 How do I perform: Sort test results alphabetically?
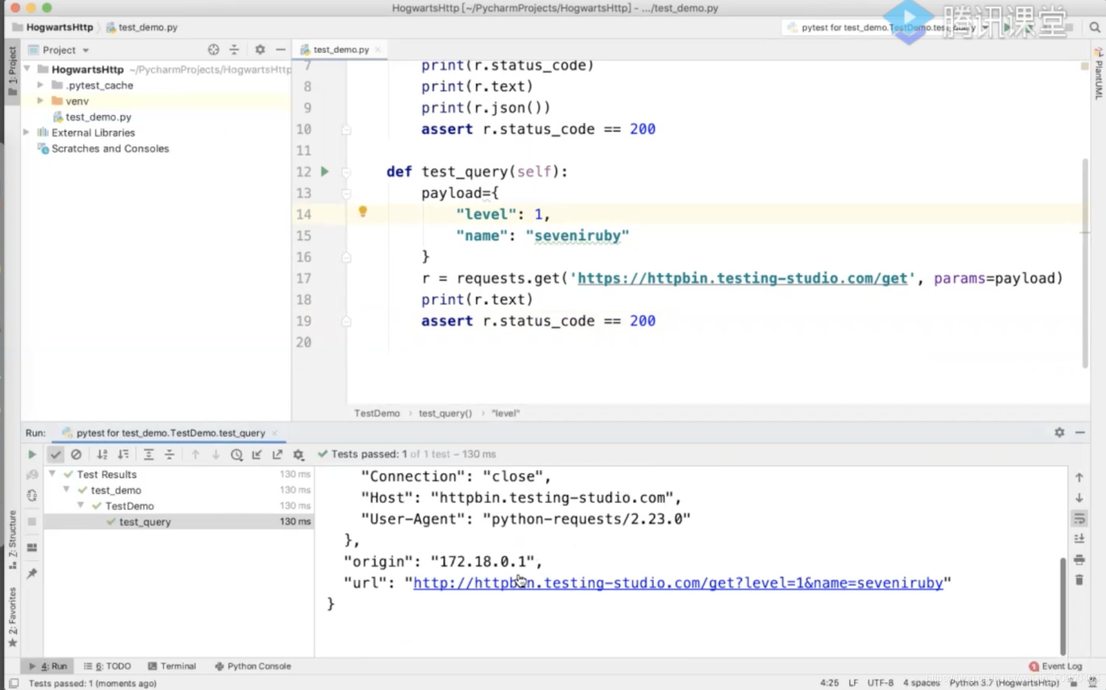[102, 454]
